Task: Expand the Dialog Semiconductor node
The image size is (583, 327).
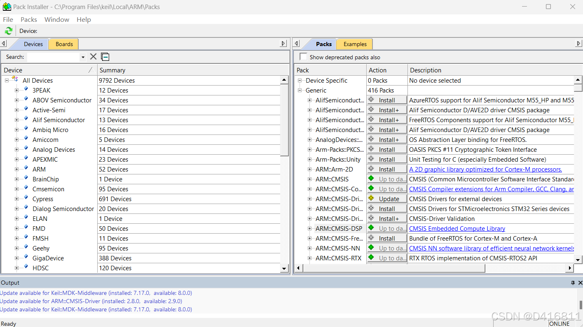Action: click(16, 209)
